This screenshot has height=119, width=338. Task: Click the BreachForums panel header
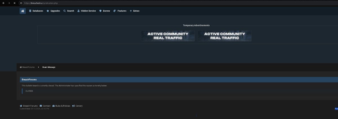179,80
